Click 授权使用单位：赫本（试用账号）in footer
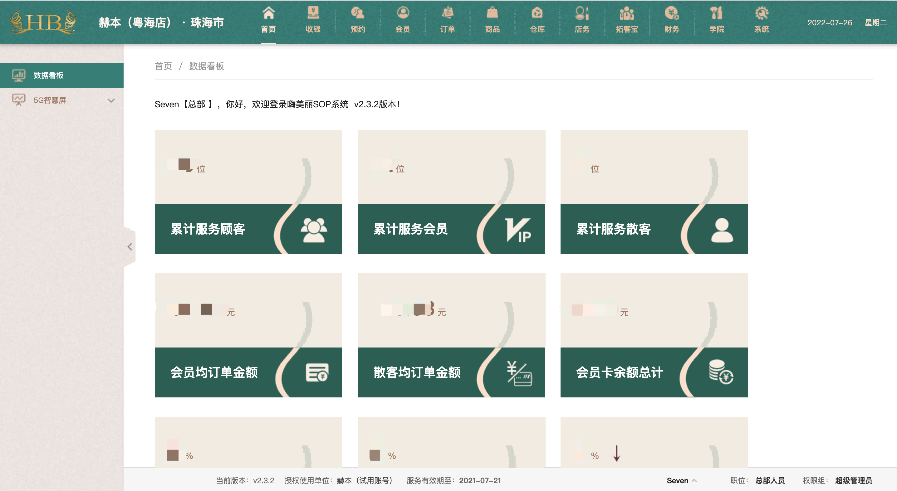897x491 pixels. tap(340, 481)
